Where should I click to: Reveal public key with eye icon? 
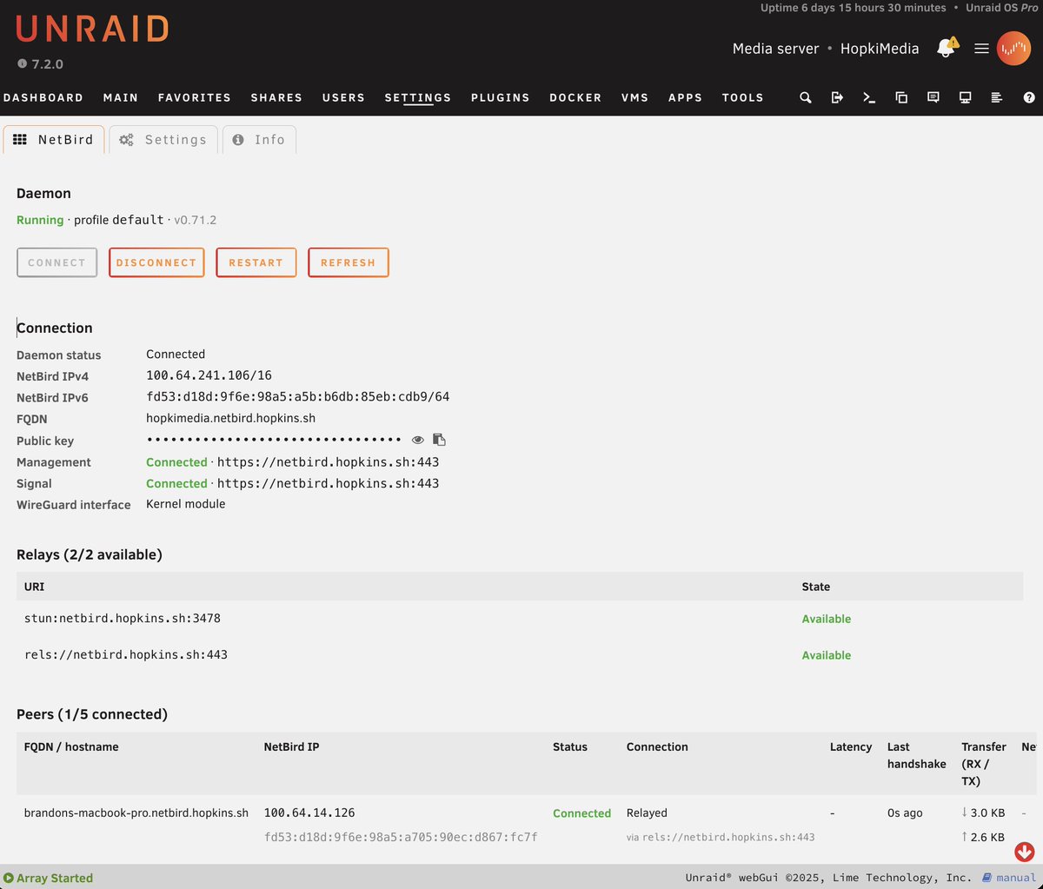417,441
